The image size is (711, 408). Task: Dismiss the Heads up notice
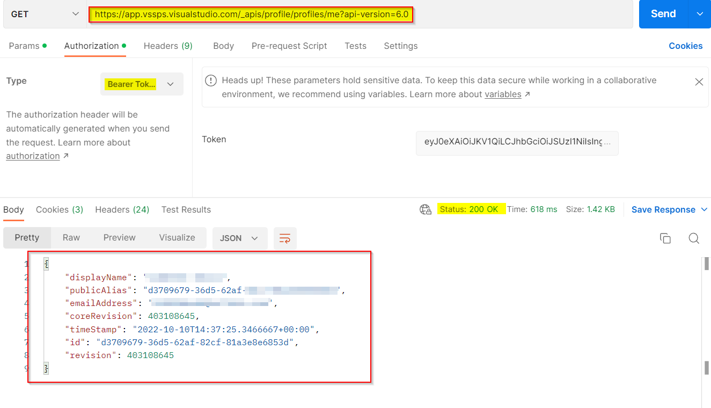coord(699,82)
